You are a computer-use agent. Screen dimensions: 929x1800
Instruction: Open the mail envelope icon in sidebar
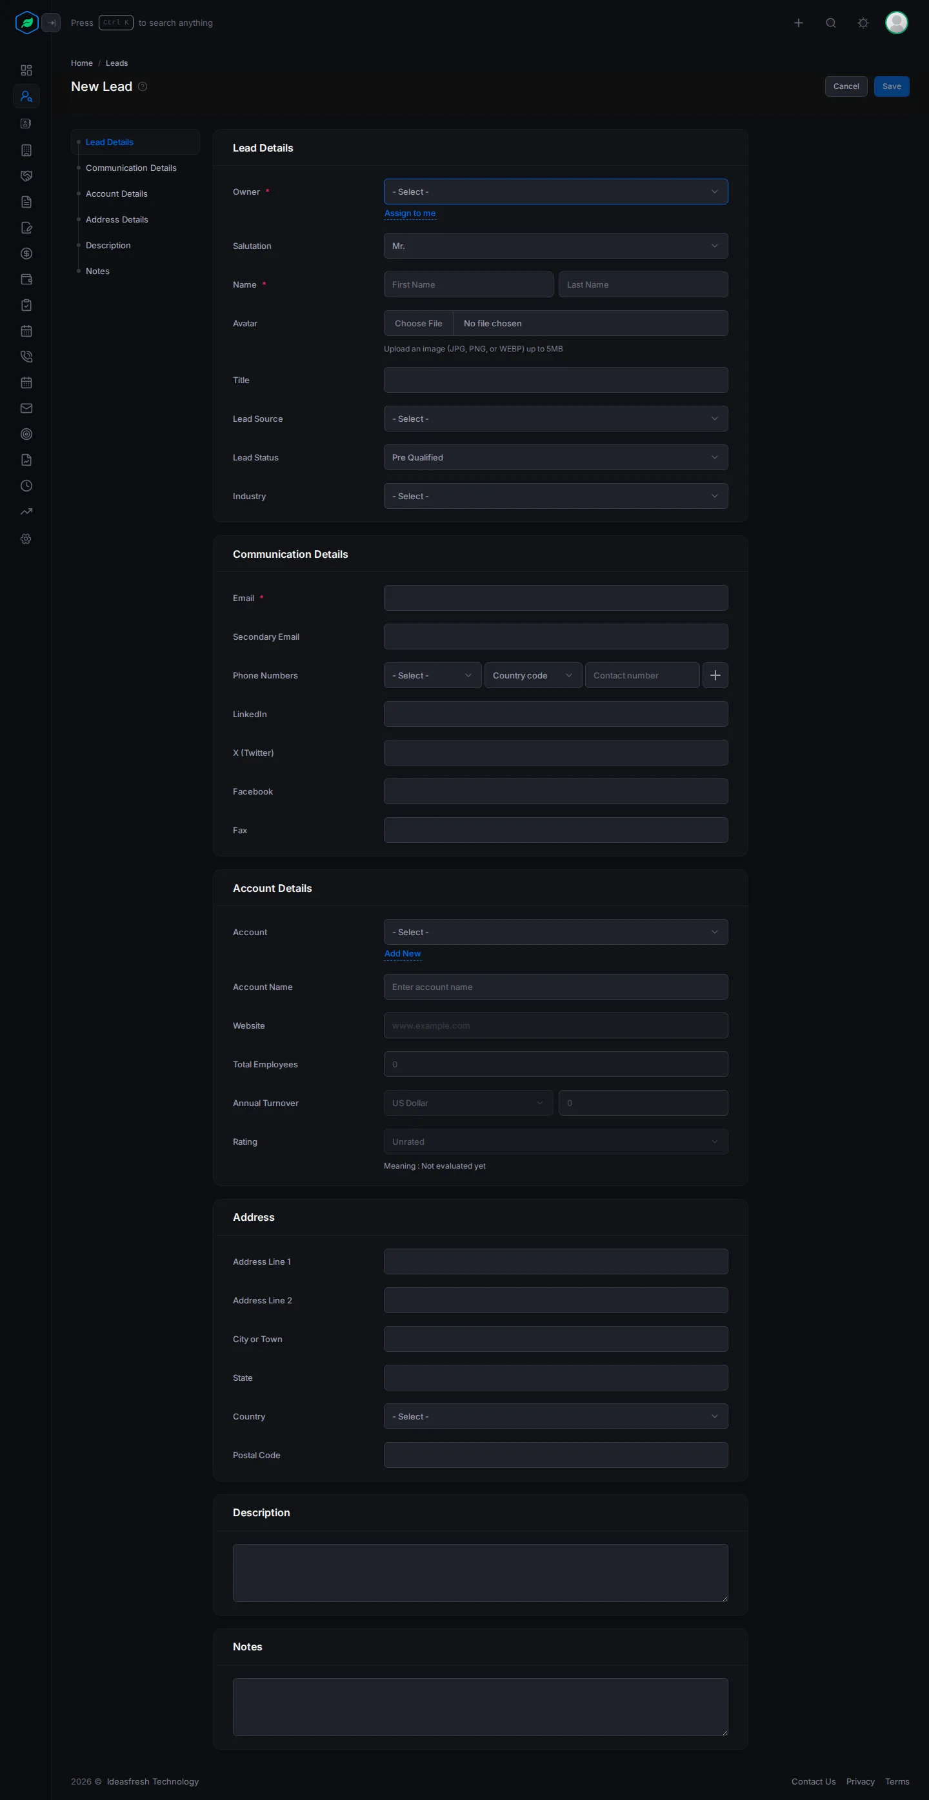coord(26,408)
